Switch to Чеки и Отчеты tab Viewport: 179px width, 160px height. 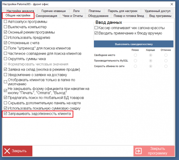(73, 16)
